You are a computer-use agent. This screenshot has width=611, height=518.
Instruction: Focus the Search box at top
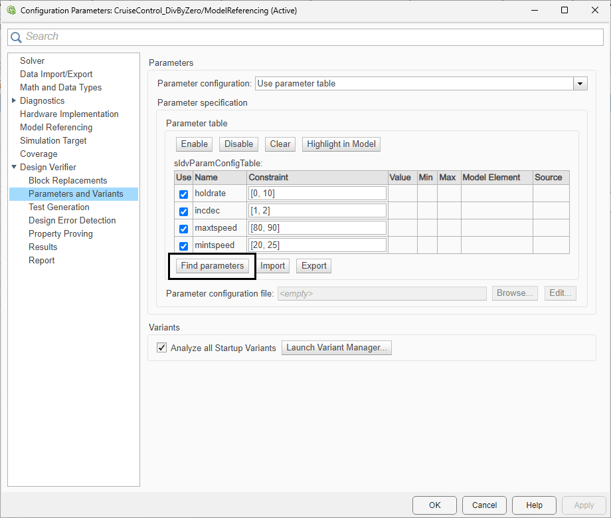pyautogui.click(x=305, y=37)
